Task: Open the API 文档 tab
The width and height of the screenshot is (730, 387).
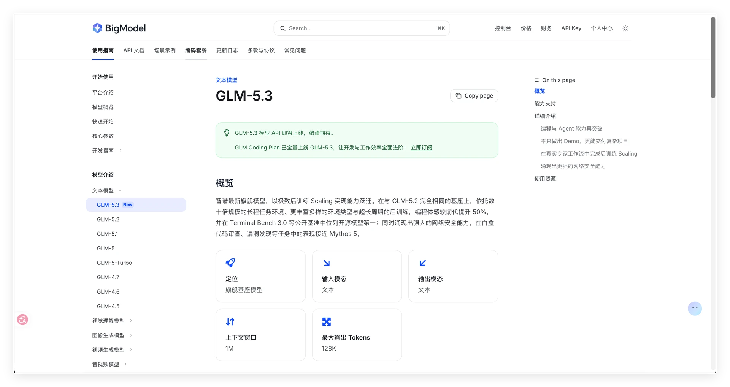Action: [x=134, y=50]
